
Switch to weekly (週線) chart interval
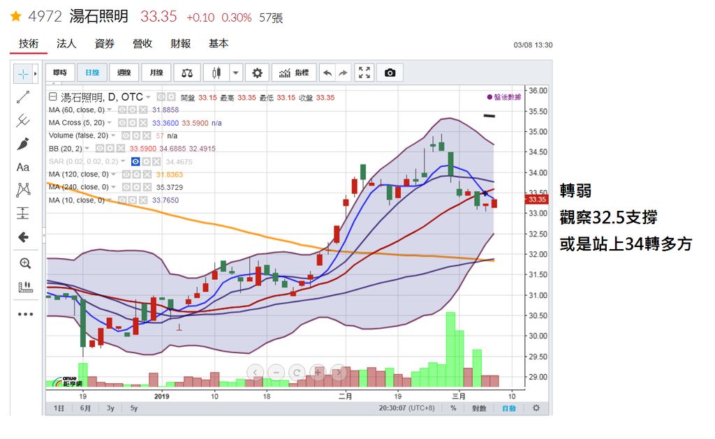tap(124, 73)
